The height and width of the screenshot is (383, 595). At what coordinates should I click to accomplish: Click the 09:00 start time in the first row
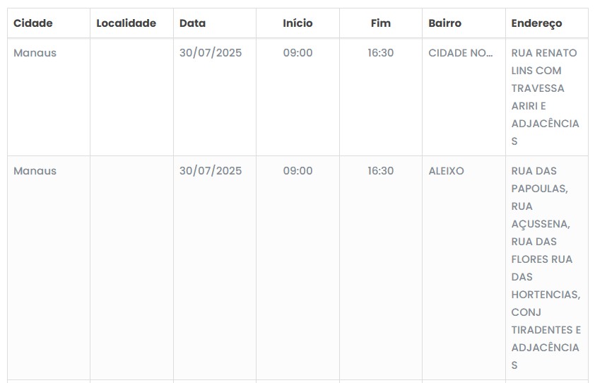pos(297,53)
